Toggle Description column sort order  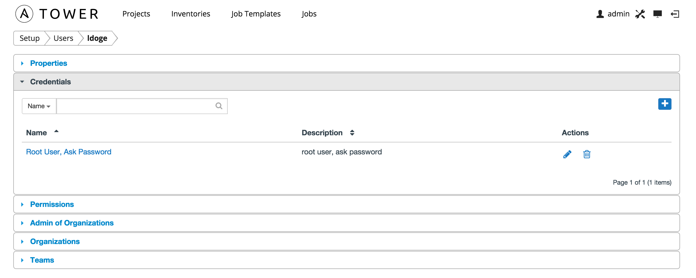(x=352, y=133)
